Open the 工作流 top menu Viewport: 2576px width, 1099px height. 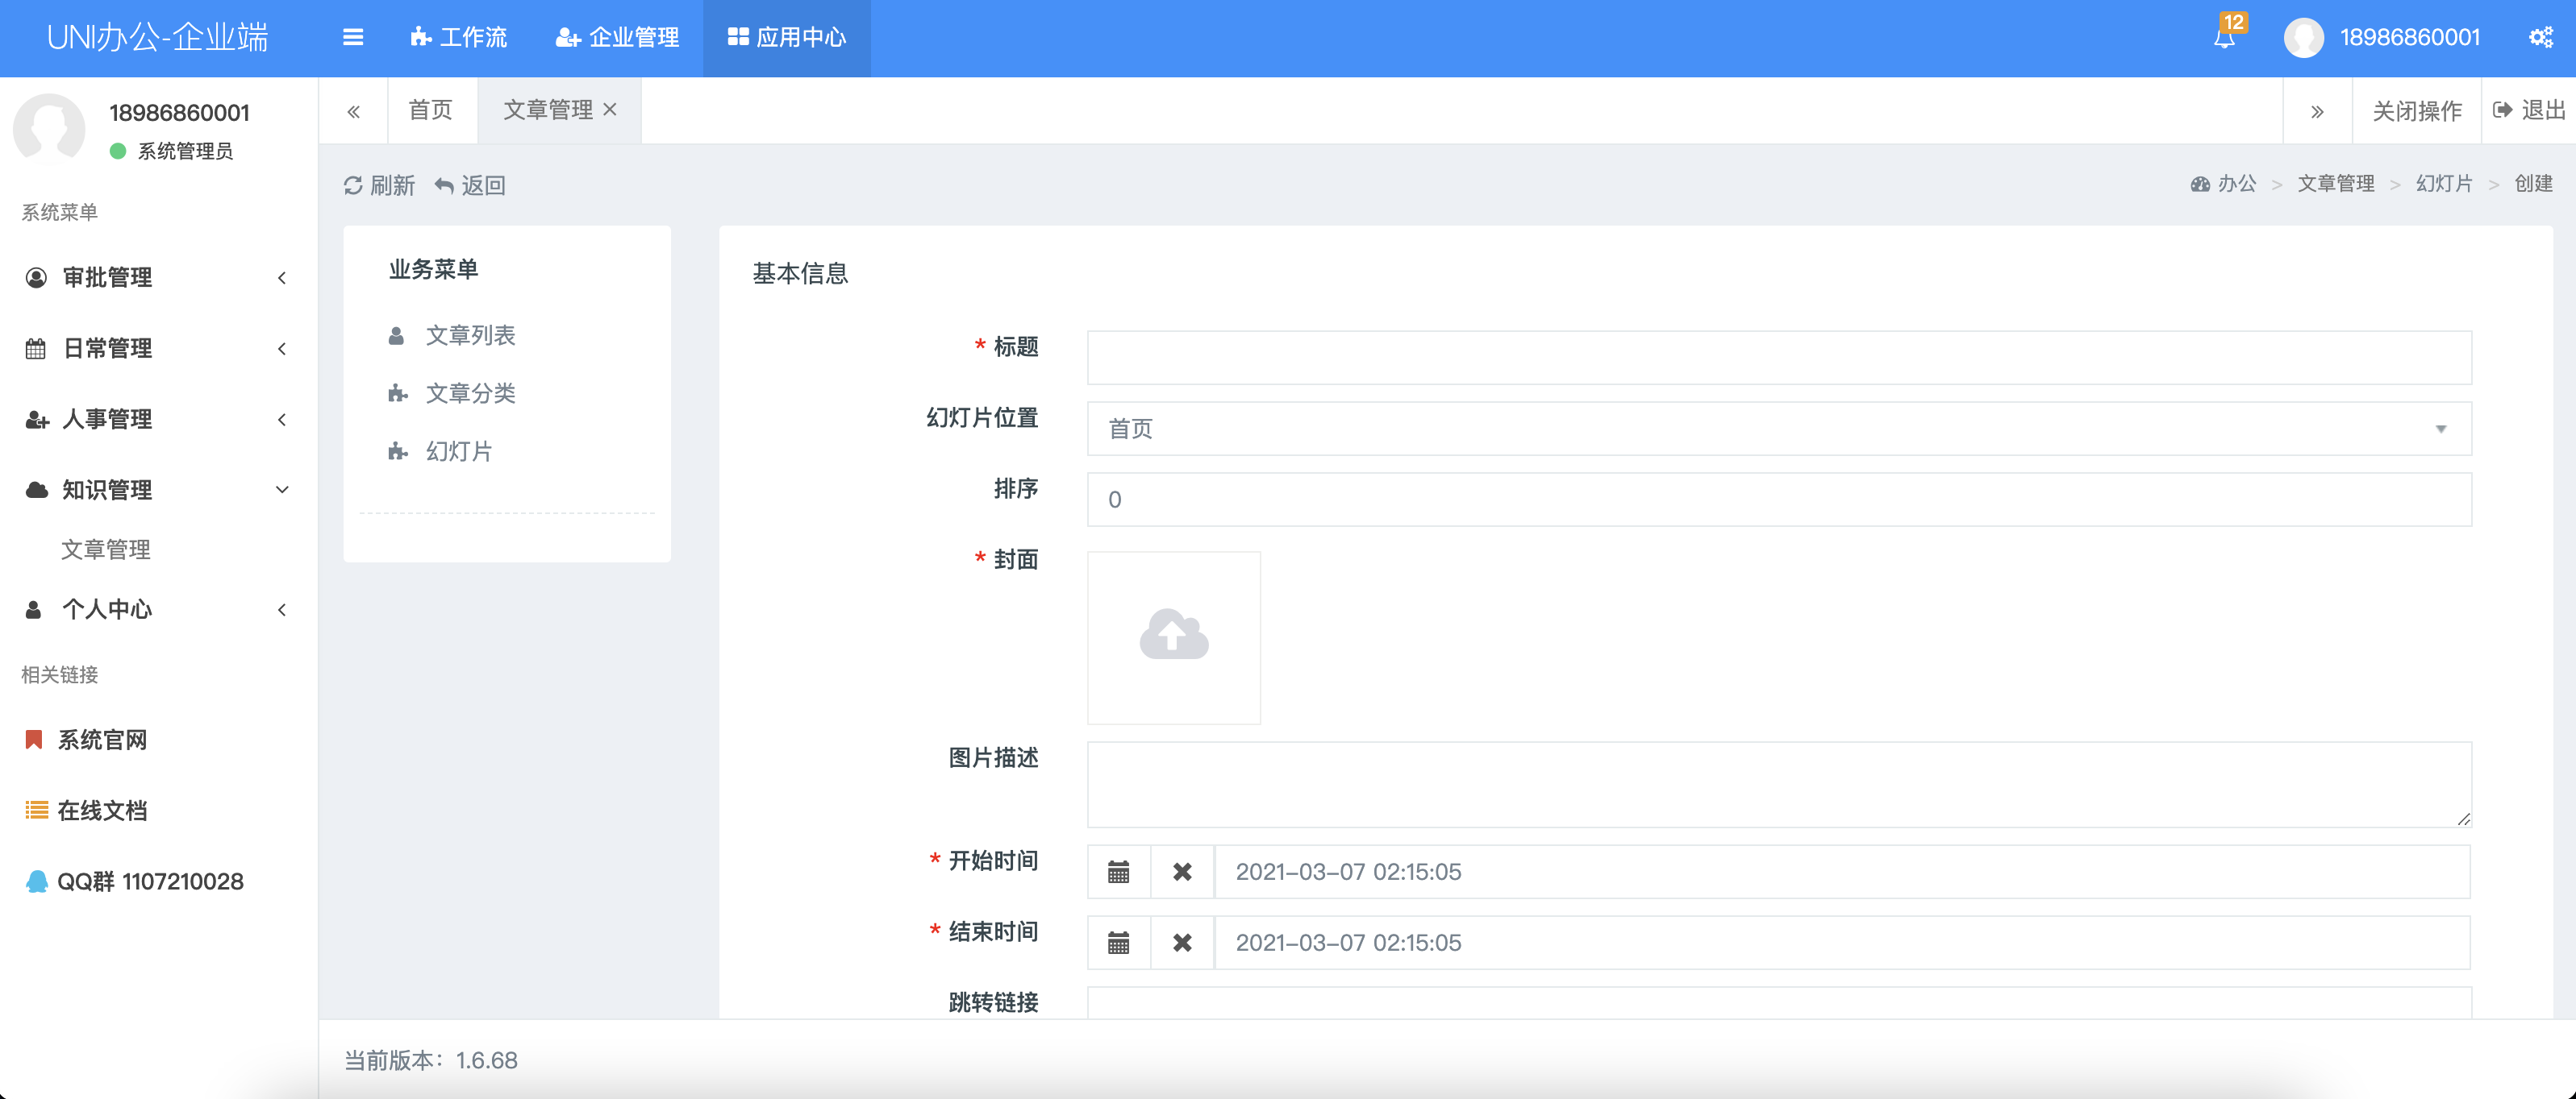coord(459,38)
